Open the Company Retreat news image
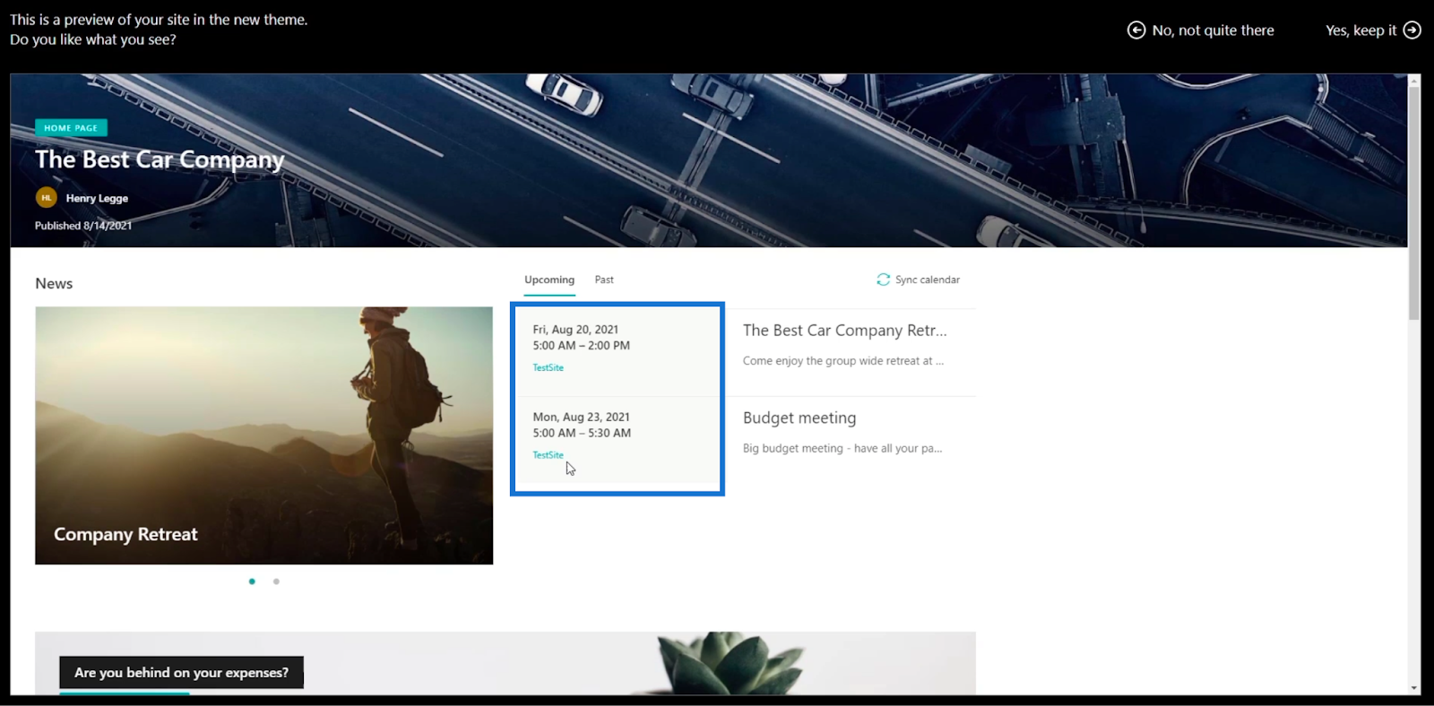 tap(263, 435)
